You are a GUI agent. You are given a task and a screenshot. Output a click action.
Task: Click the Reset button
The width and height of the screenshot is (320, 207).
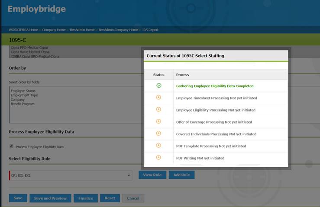coord(110,198)
